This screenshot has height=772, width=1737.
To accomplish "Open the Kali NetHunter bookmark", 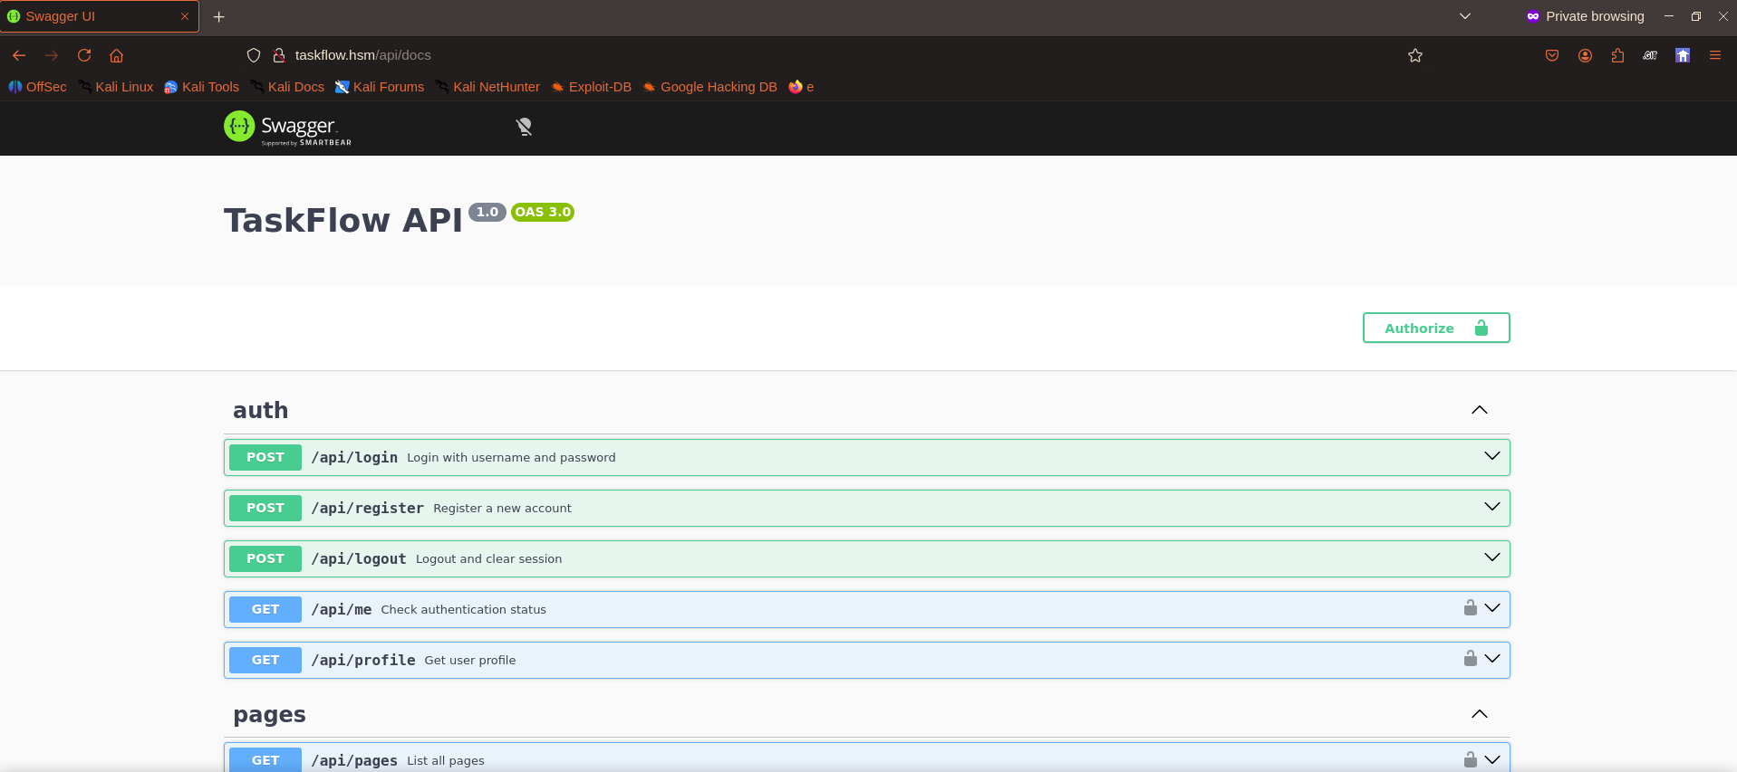I will click(x=487, y=87).
